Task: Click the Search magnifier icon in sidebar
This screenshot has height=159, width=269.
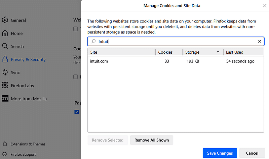Action: point(5,46)
